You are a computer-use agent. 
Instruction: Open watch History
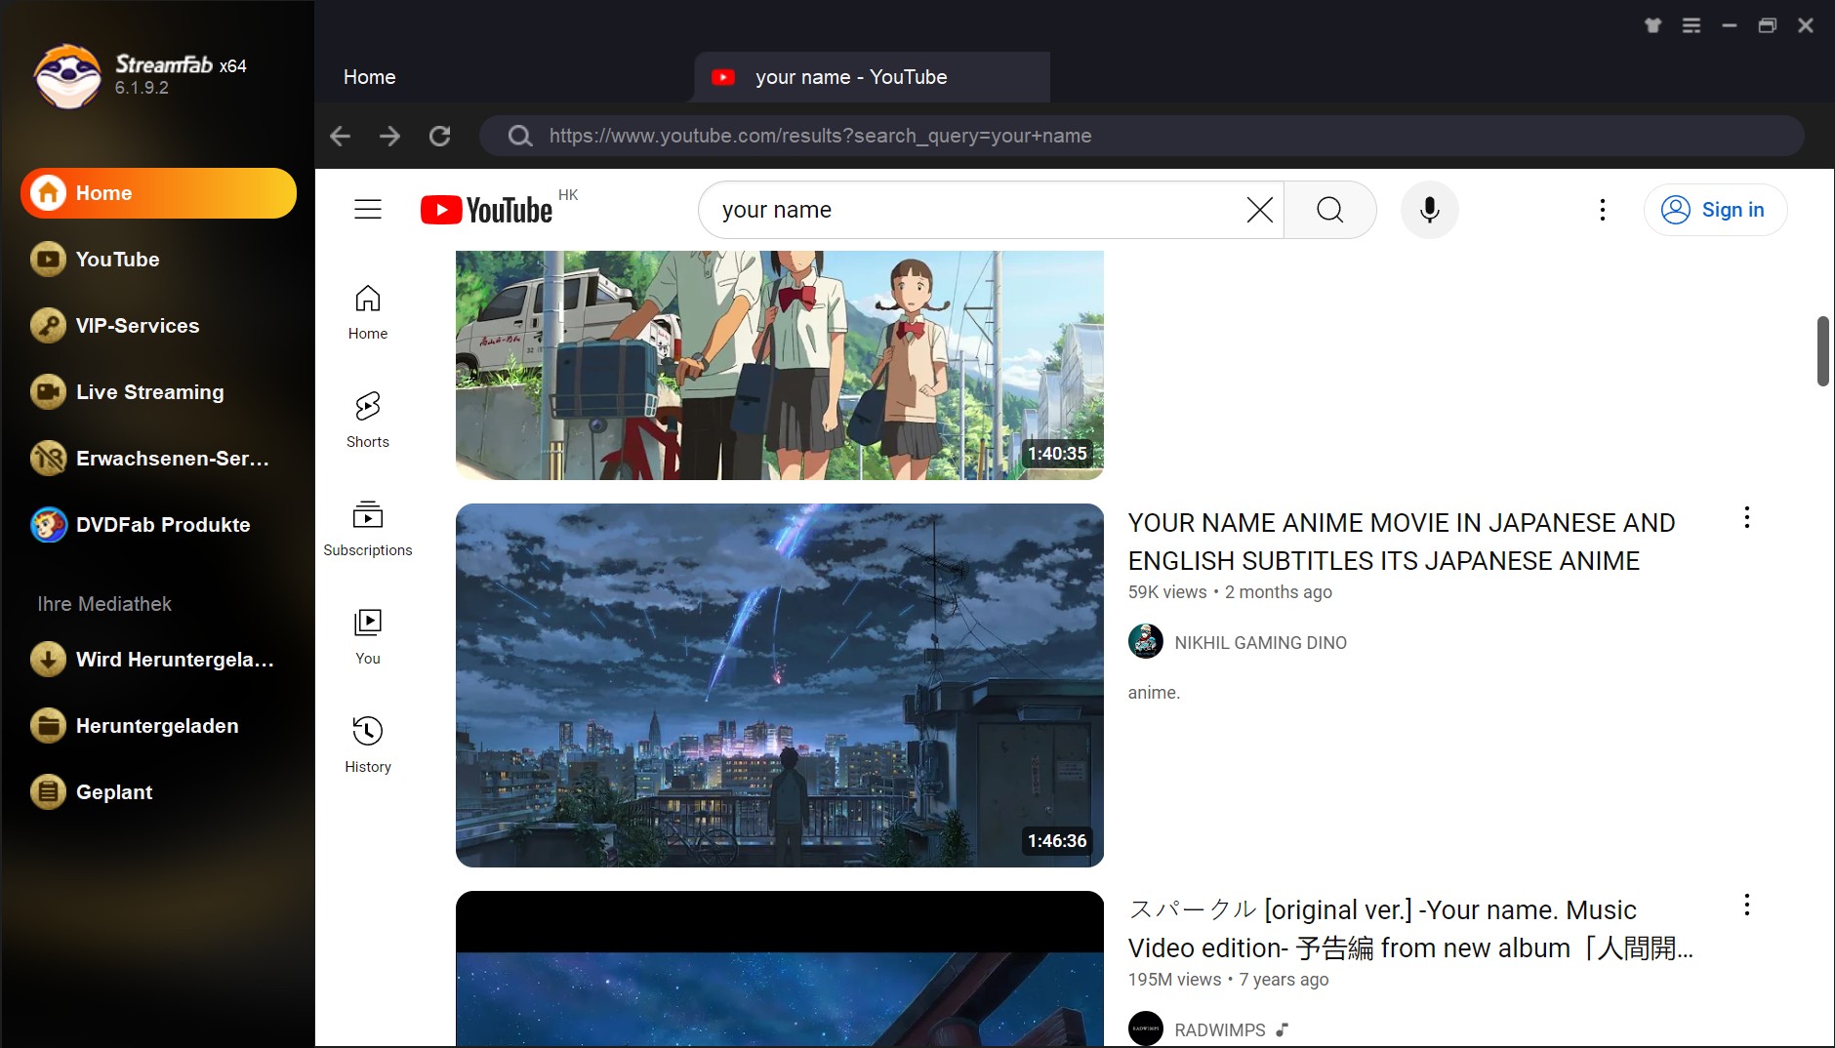coord(368,746)
